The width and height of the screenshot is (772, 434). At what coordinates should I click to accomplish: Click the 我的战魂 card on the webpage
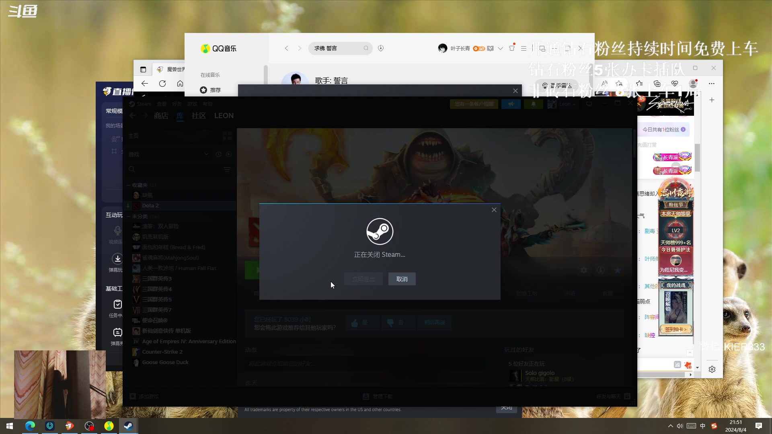click(676, 307)
